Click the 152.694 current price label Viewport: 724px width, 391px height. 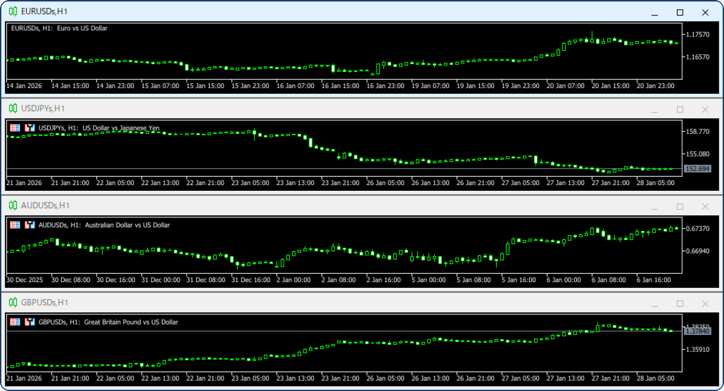click(x=697, y=169)
